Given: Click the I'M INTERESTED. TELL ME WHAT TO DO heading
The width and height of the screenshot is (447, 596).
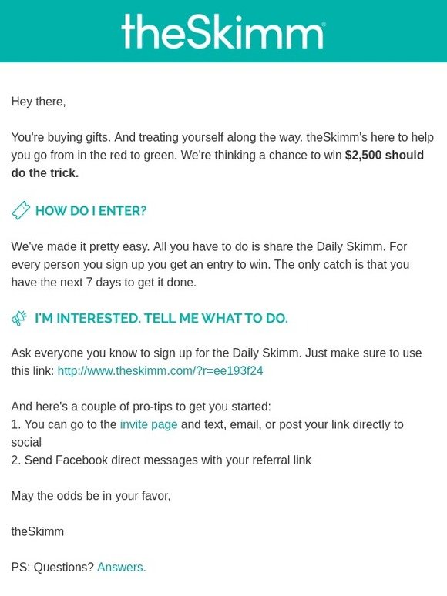Looking at the screenshot, I should [x=161, y=318].
